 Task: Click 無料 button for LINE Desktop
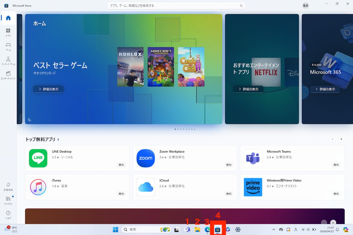coord(121,165)
